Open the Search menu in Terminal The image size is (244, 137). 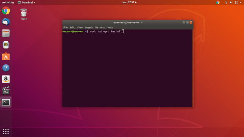(x=89, y=27)
